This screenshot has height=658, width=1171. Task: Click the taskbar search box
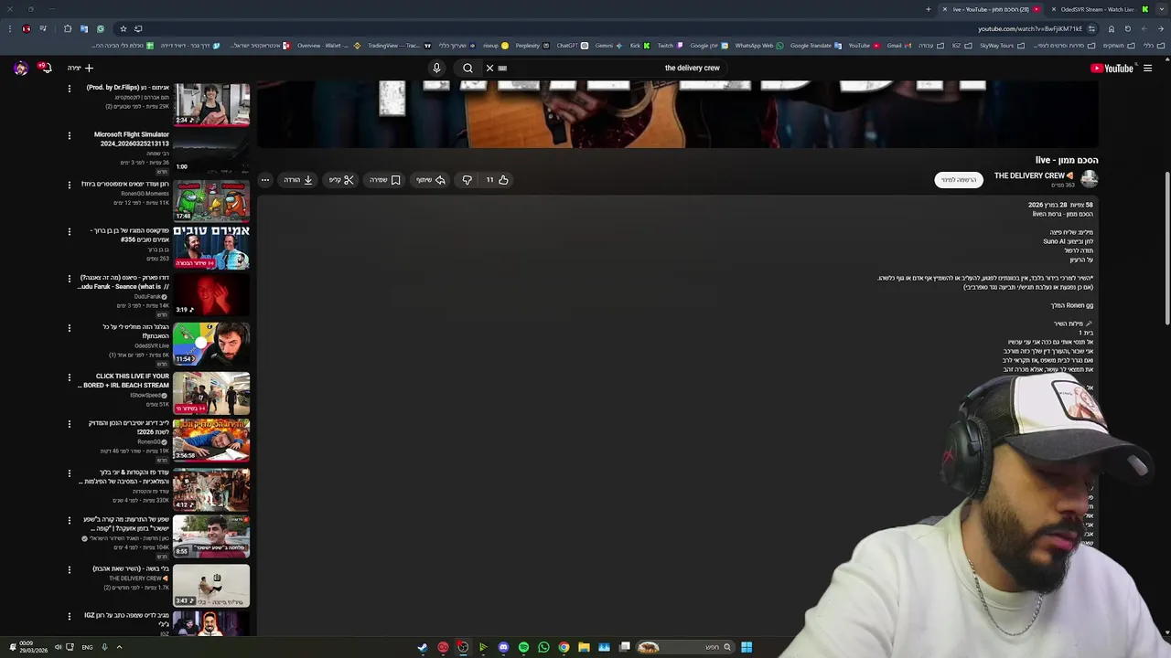[x=684, y=647]
